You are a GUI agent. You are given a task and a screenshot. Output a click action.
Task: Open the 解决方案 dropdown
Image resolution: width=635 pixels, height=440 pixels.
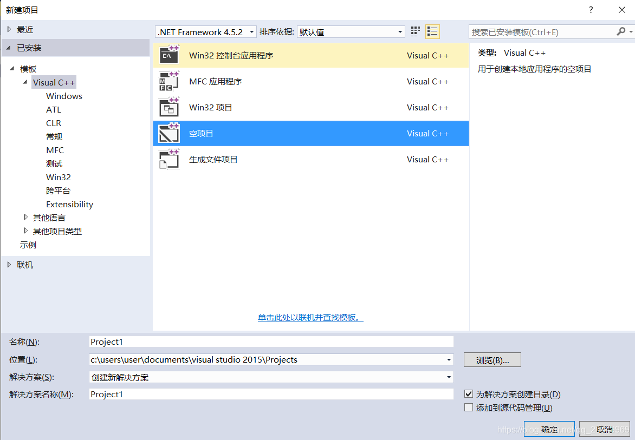tap(449, 377)
